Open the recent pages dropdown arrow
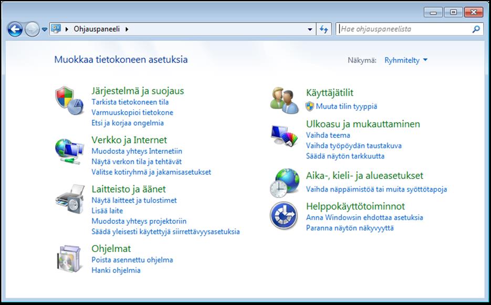Screen dimensions: 491x305 coord(45,29)
